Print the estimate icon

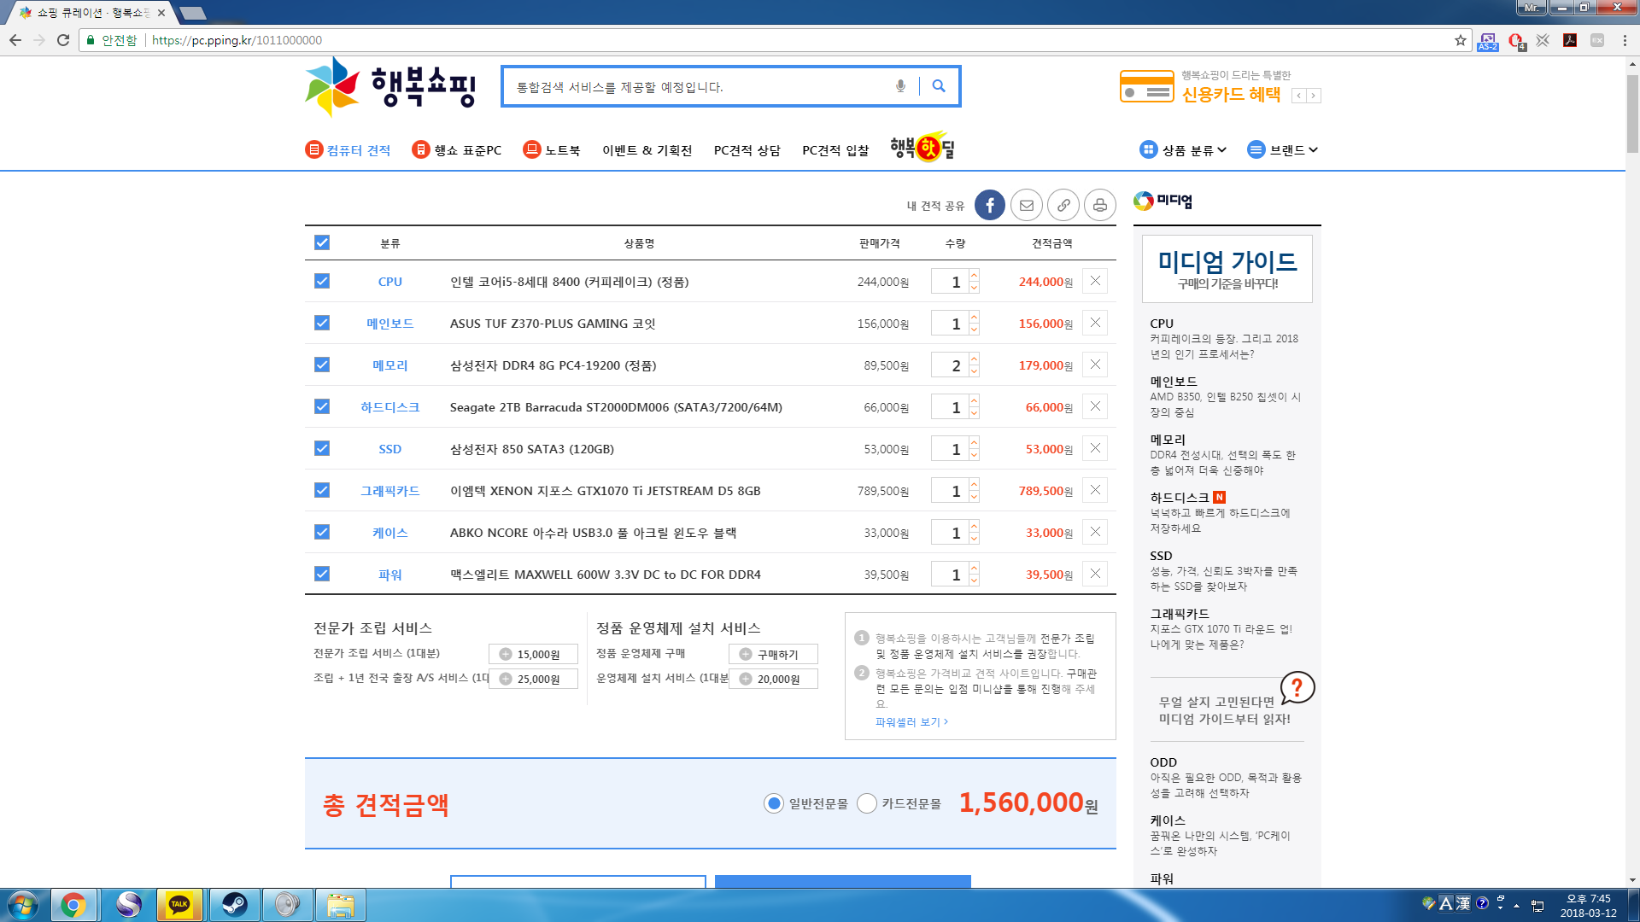coord(1100,205)
